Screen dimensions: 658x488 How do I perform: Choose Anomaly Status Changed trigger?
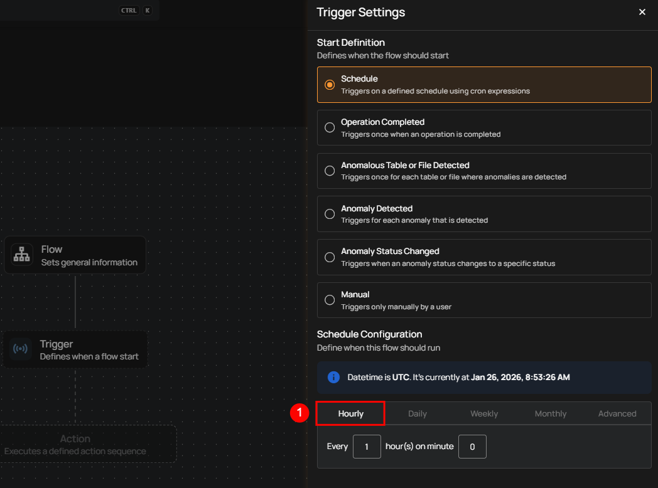[x=330, y=257]
